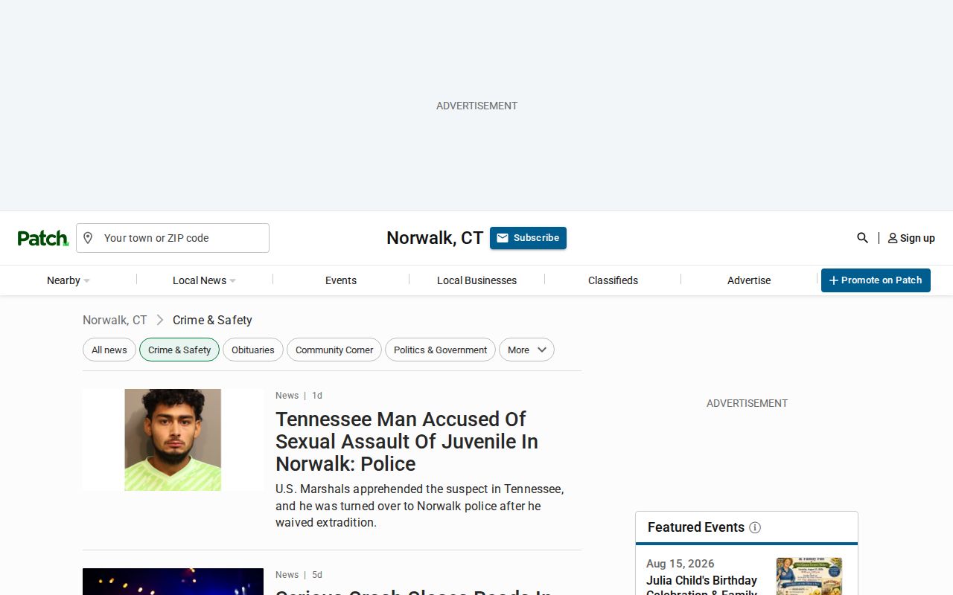The height and width of the screenshot is (595, 953).
Task: Click the Norwalk, CT page title
Action: 435,238
